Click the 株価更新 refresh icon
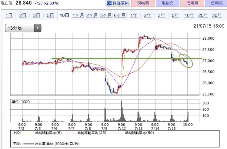Screen dimensions: 227x149 [x=109, y=3]
